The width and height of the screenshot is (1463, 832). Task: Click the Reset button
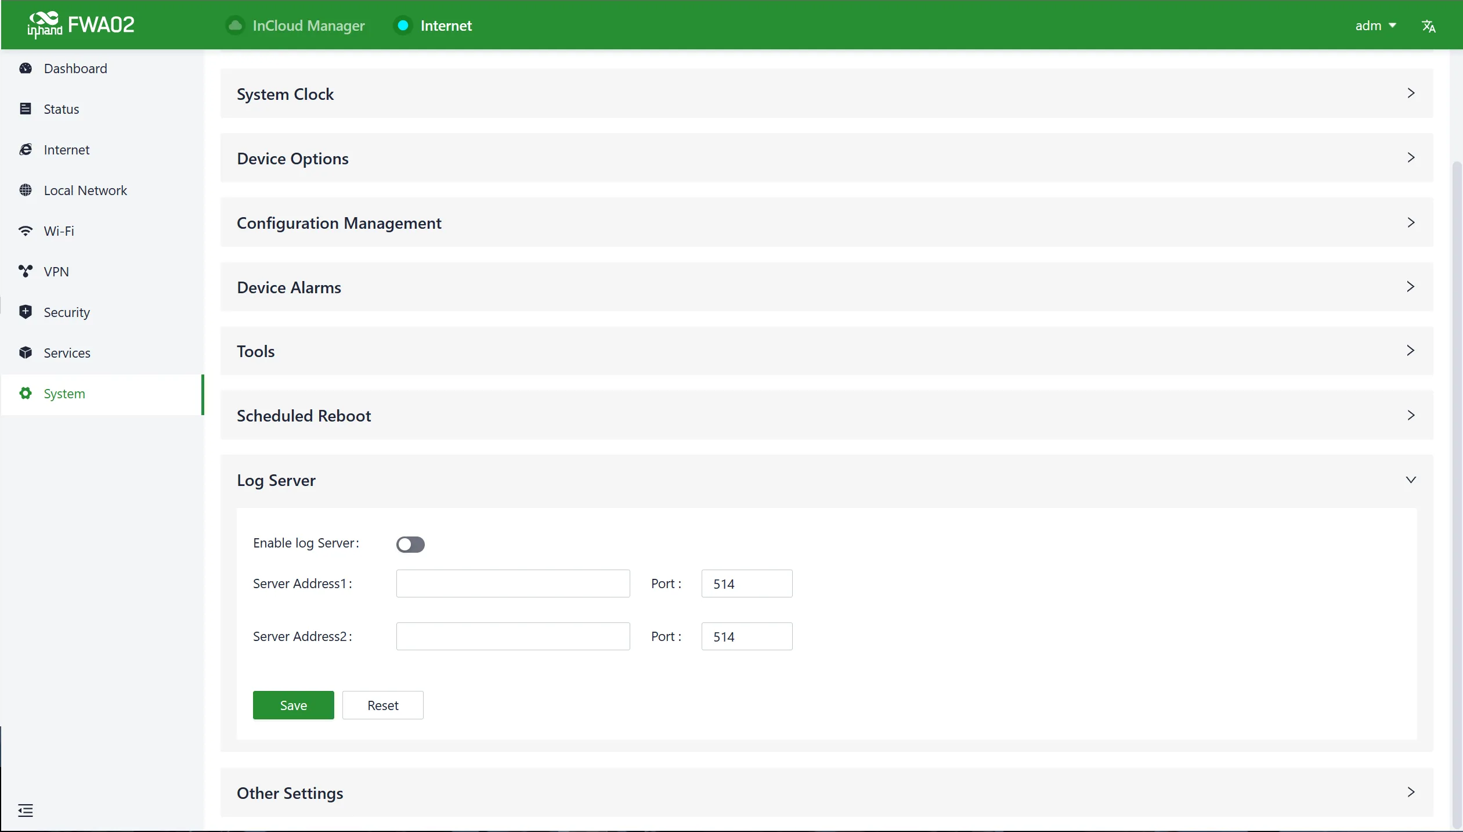pyautogui.click(x=383, y=705)
